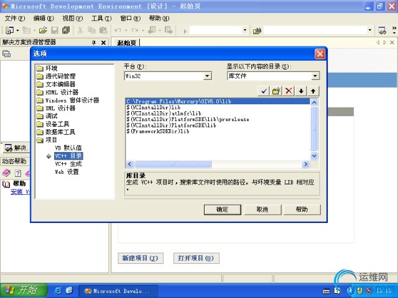Click the Add New Item toolbar icon
The height and width of the screenshot is (298, 398).
[26, 30]
